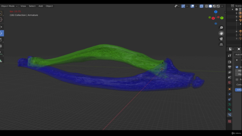This screenshot has height=136, width=242.
Task: Enable the unchecked constraint checkbox below Max
Action: click(x=237, y=79)
